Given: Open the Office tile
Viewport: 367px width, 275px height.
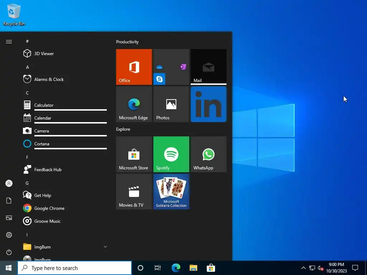Looking at the screenshot, I should tap(134, 67).
